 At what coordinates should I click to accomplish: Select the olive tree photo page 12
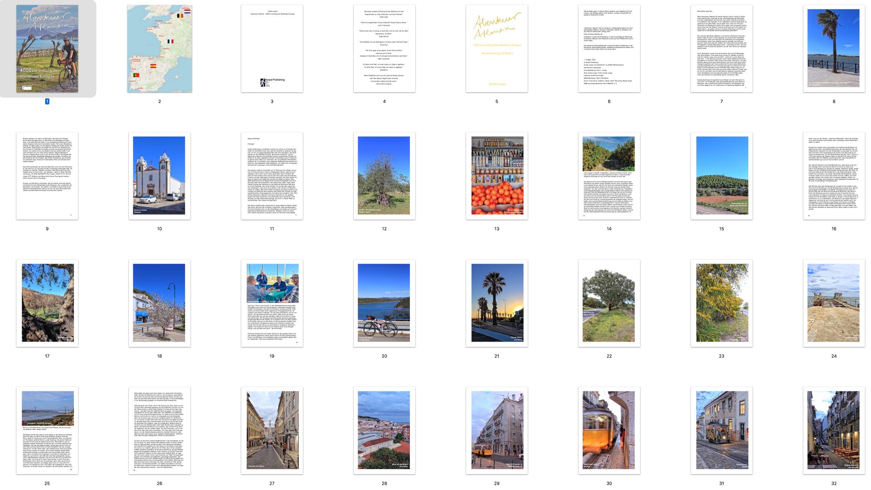384,176
